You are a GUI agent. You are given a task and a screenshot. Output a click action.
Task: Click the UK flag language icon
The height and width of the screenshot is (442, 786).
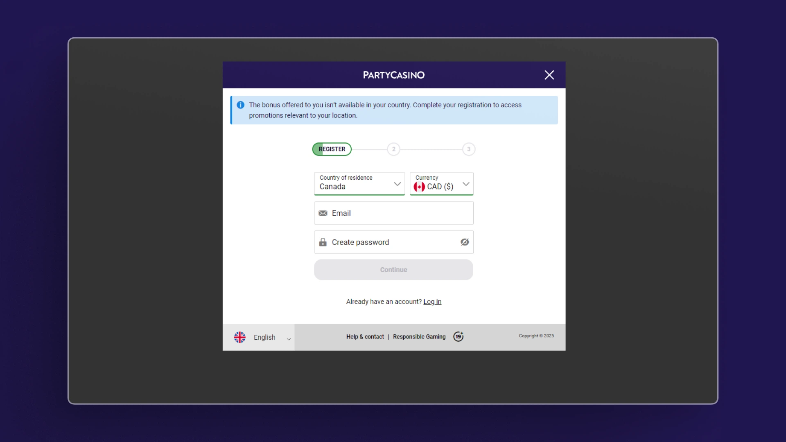(x=240, y=337)
